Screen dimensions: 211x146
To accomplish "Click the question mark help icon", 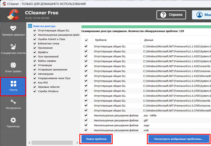I will pos(163,15).
